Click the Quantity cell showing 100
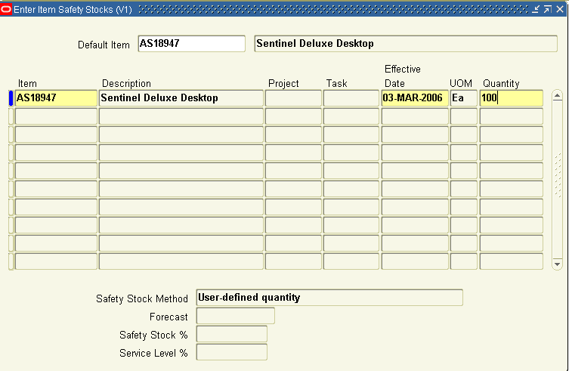 click(512, 98)
